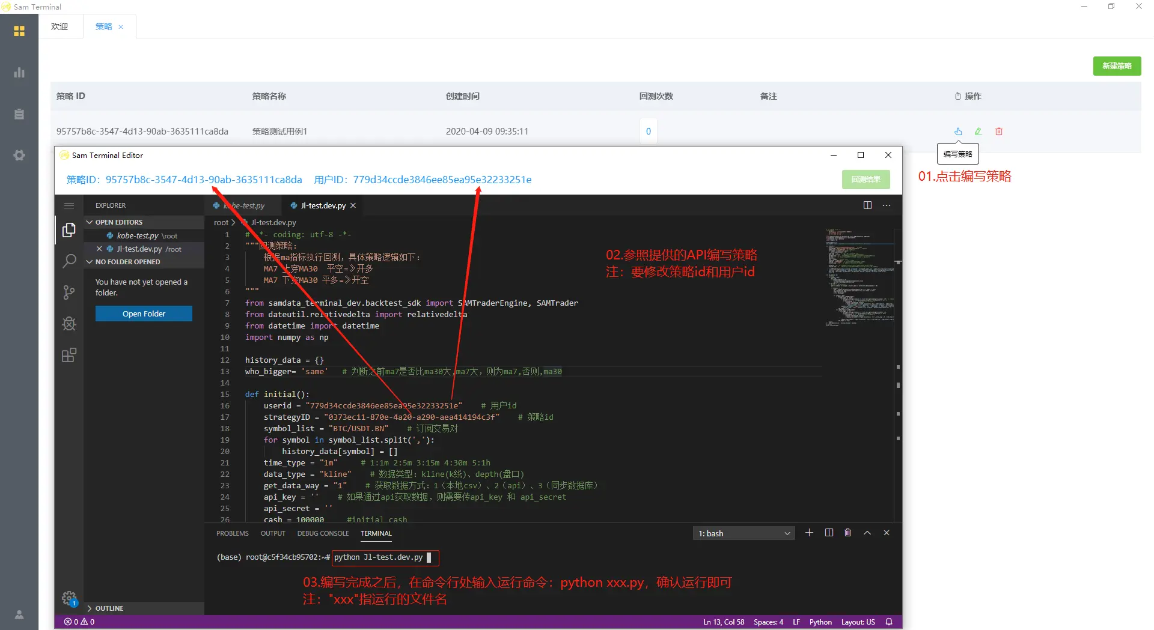Screen dimensions: 1154x630
Task: Click the 用户ID text in editor header
Action: pos(423,180)
